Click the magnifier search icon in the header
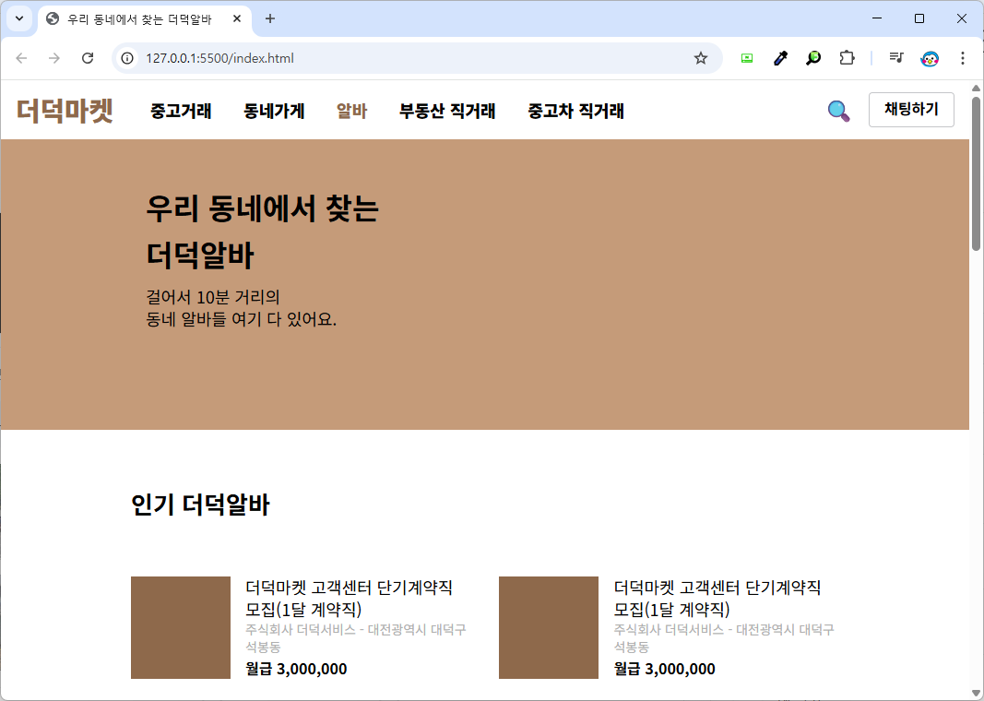984x701 pixels. 838,111
